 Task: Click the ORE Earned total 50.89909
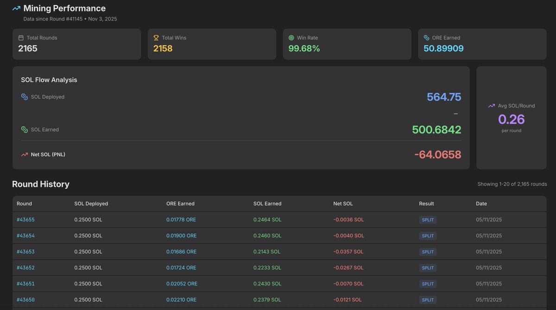443,48
